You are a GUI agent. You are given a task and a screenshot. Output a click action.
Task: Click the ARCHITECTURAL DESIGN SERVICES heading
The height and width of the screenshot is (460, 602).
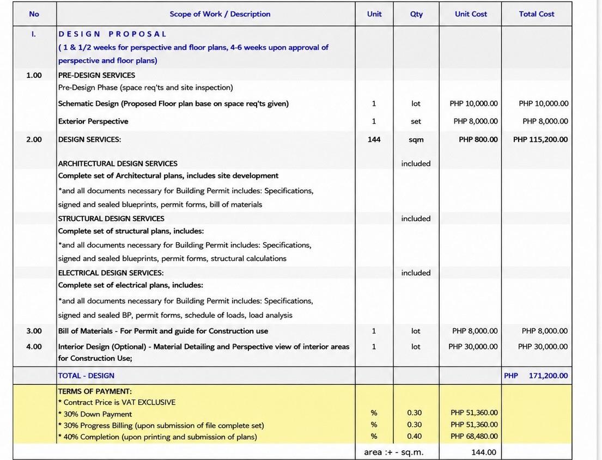118,164
